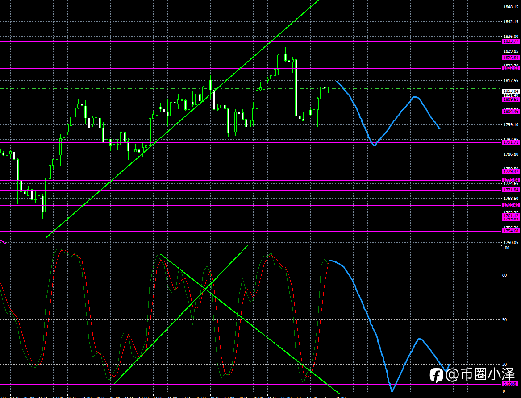This screenshot has height=398, width=521.
Task: Click the 1822.63 magenta price label
Action: coord(511,68)
